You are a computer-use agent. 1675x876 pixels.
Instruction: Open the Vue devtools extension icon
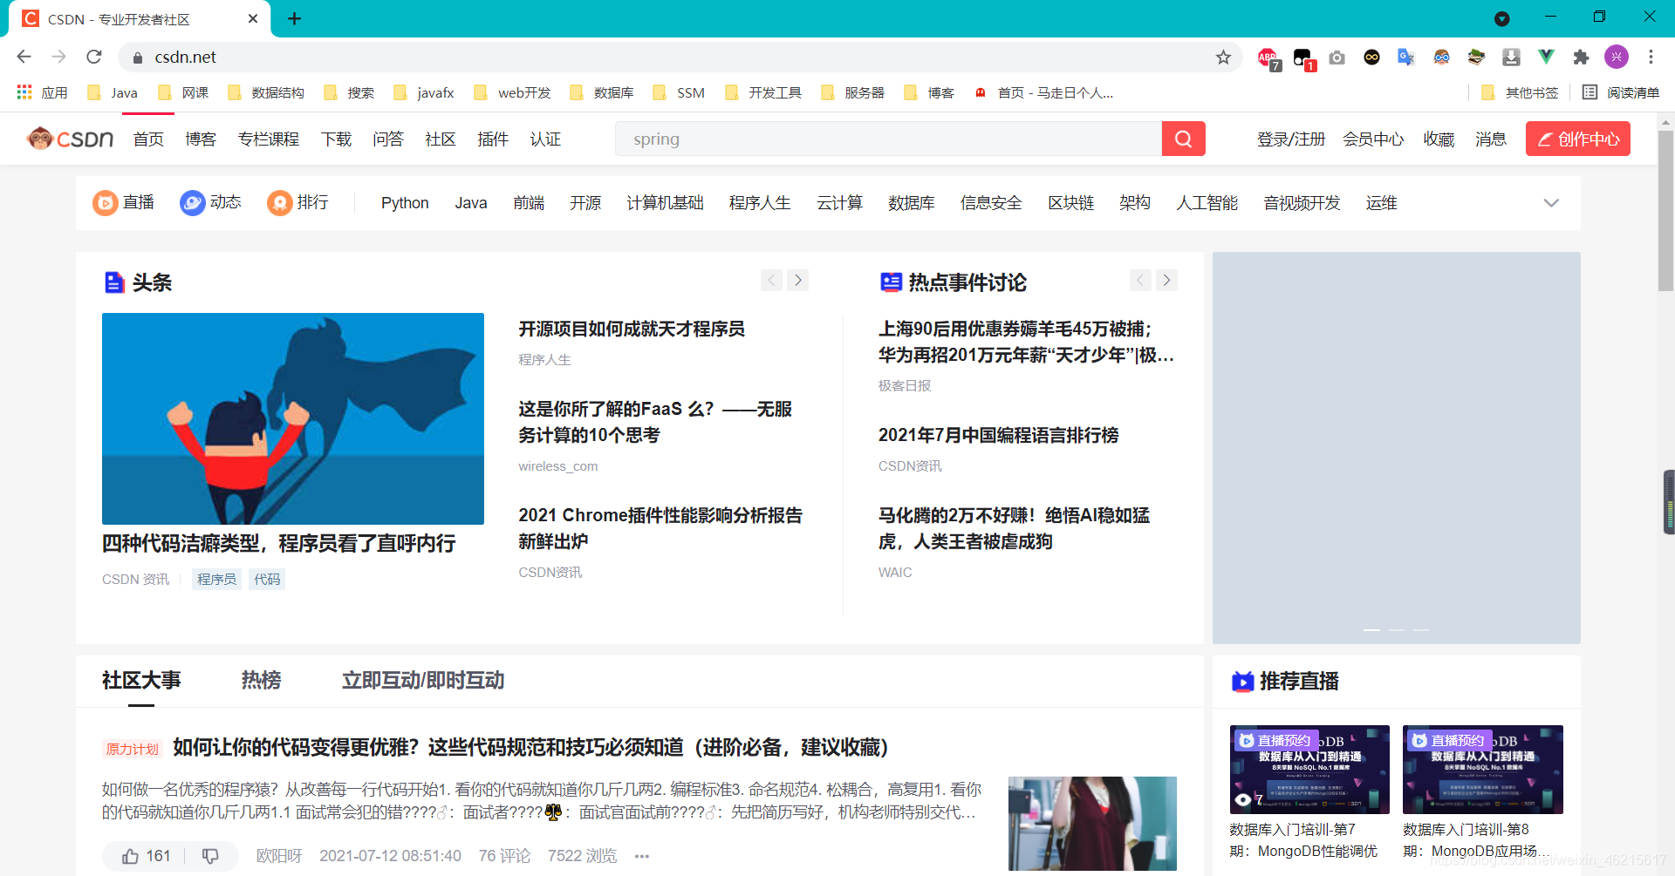coord(1546,57)
